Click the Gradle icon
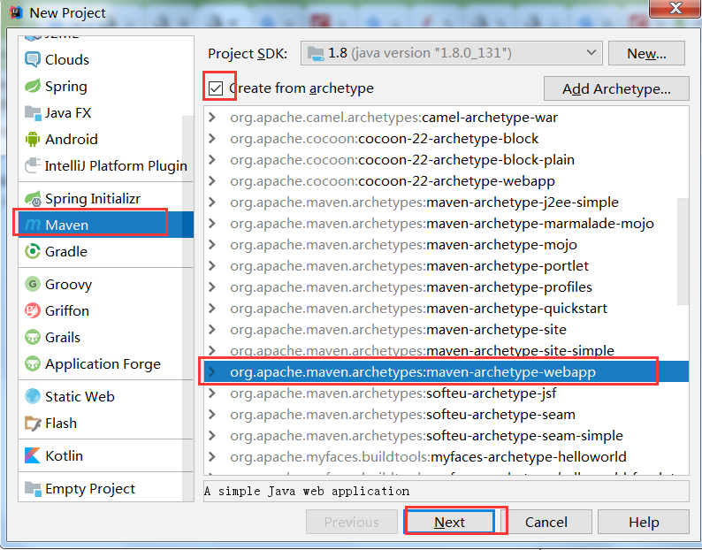Viewport: 702px width, 550px height. (32, 251)
